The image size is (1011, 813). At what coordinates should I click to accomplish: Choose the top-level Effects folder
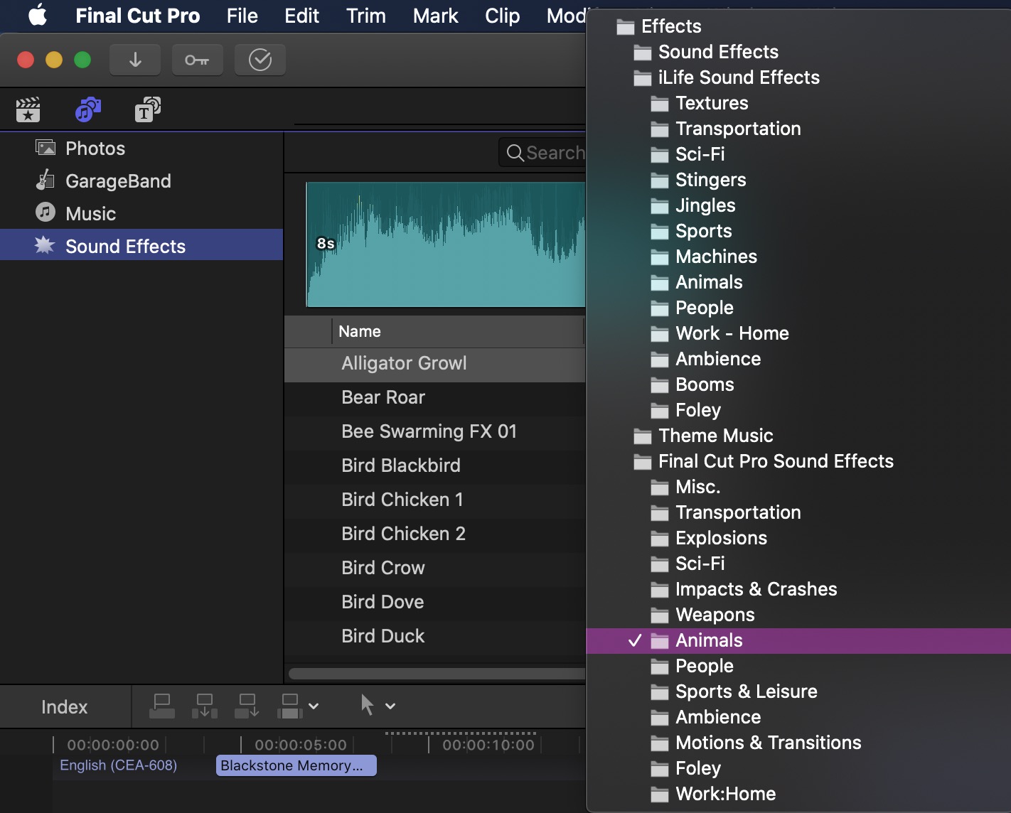[x=798, y=26]
